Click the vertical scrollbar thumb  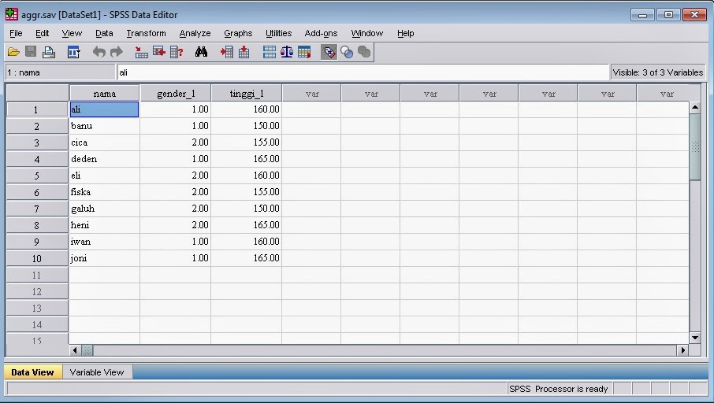[695, 146]
